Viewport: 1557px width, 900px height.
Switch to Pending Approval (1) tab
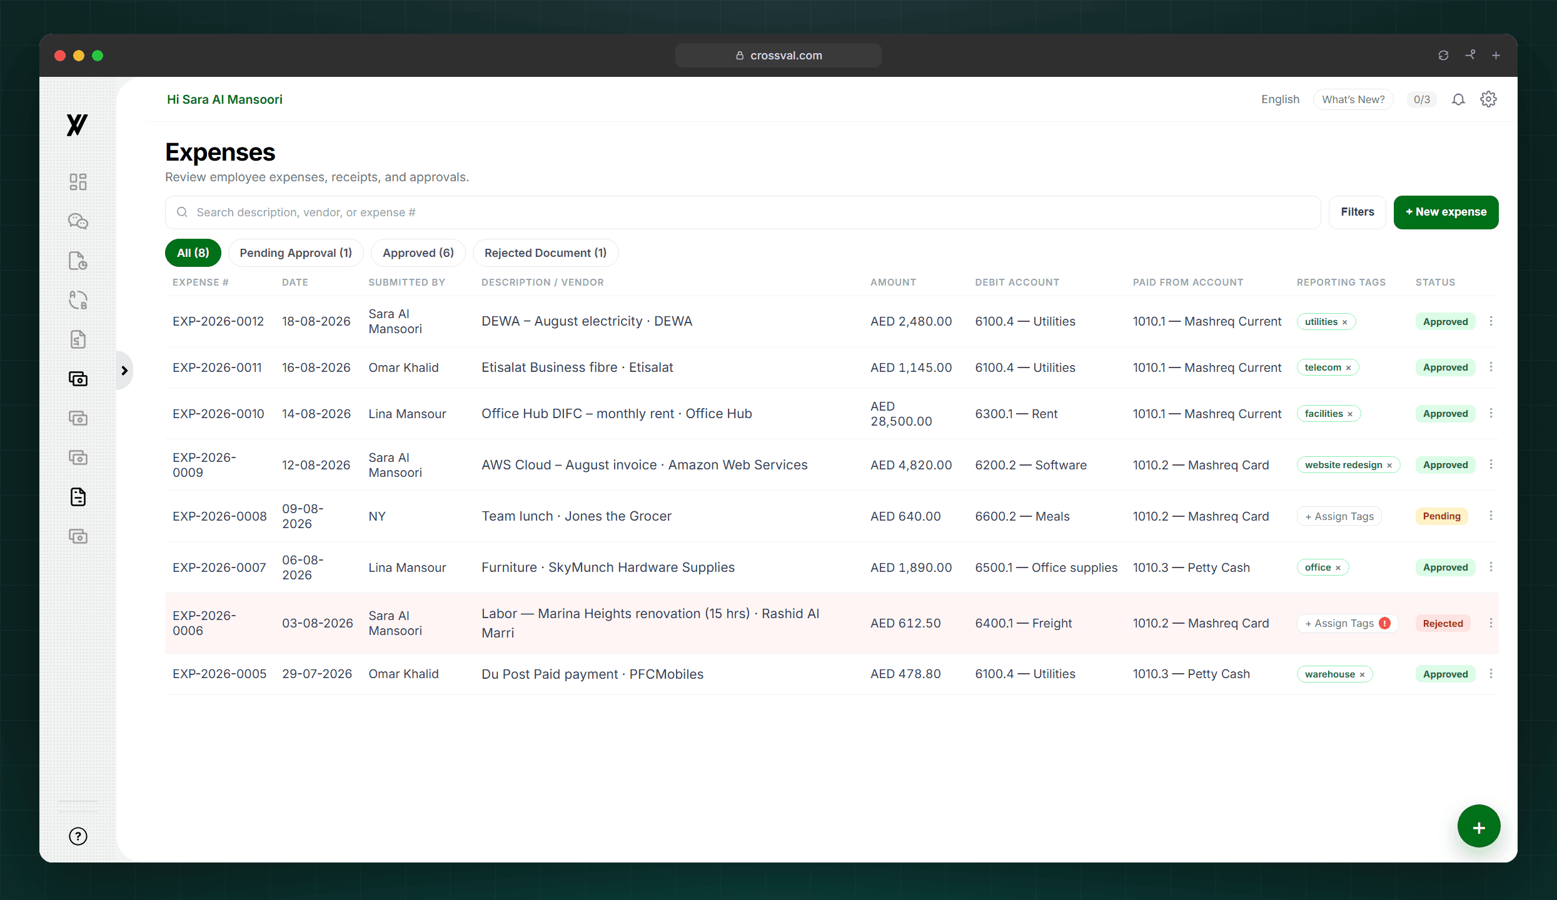tap(296, 253)
